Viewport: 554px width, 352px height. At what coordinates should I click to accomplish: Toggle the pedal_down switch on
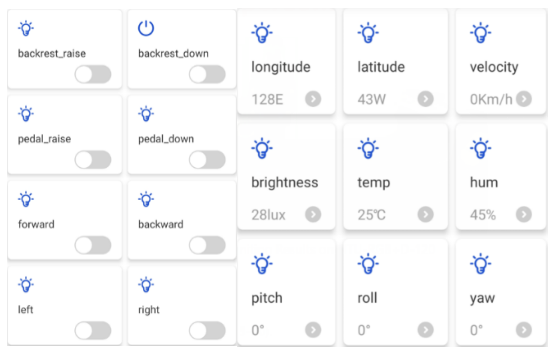point(207,160)
